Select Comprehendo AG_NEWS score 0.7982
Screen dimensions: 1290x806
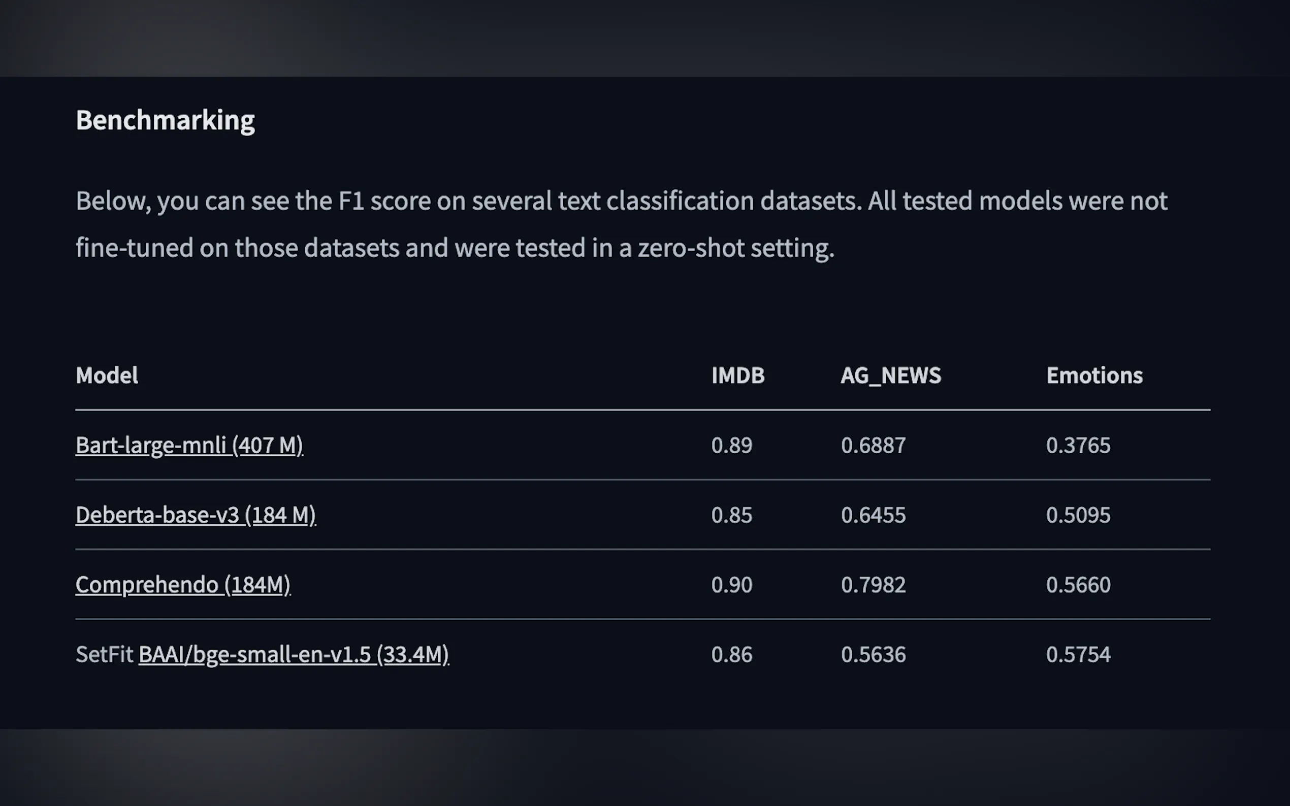tap(873, 585)
